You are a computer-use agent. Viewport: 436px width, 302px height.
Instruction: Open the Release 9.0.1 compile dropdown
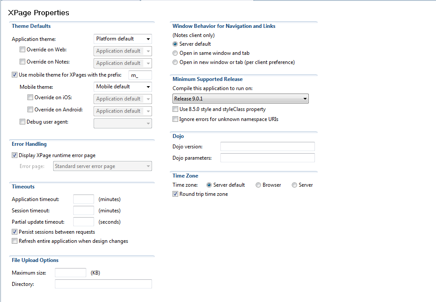(x=240, y=99)
